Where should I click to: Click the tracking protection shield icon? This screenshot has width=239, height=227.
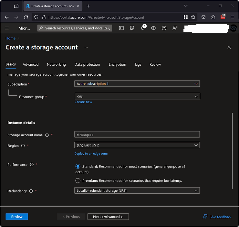tap(36, 17)
